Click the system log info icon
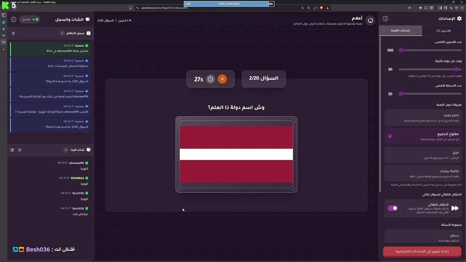Image resolution: width=466 pixels, height=262 pixels. [88, 33]
